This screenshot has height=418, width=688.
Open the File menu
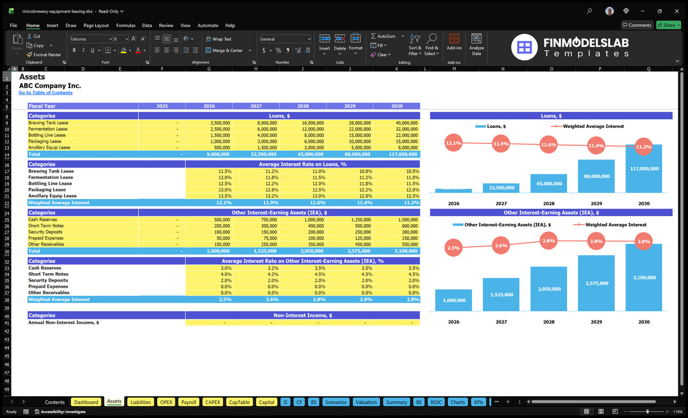[x=14, y=25]
